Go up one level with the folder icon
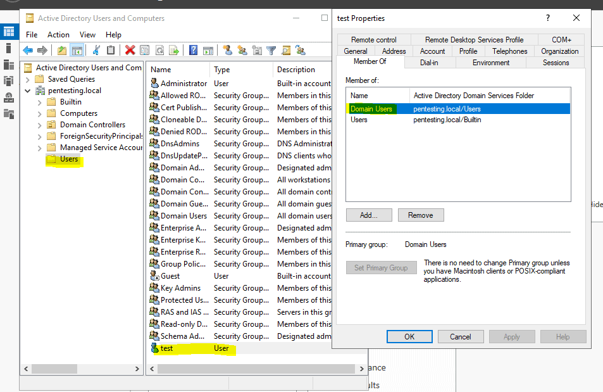The height and width of the screenshot is (392, 603). (x=62, y=50)
